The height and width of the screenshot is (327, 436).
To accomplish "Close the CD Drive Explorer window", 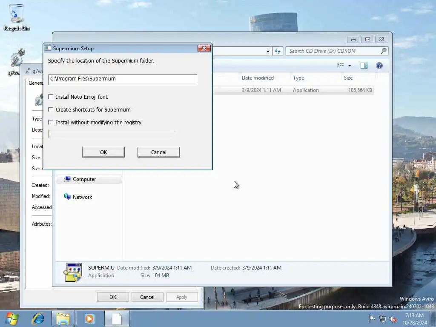I will pyautogui.click(x=381, y=40).
